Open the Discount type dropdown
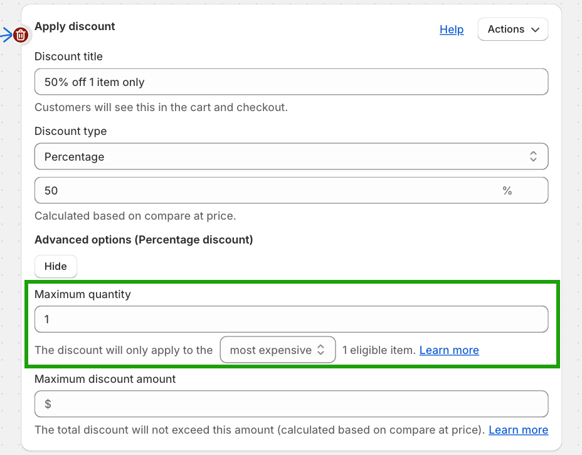Viewport: 582px width, 455px height. [292, 156]
